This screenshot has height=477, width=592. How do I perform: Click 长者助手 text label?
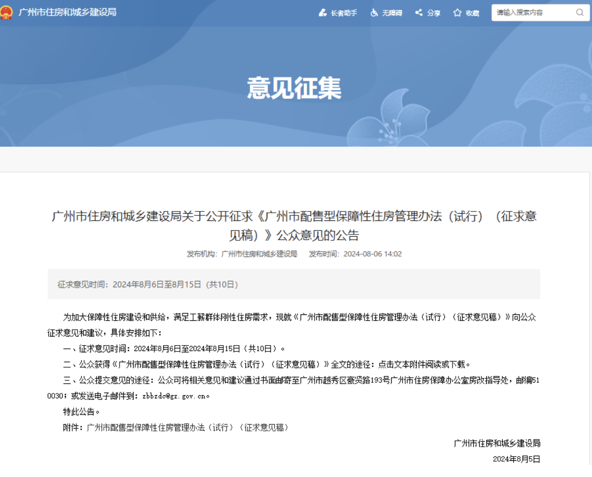344,13
